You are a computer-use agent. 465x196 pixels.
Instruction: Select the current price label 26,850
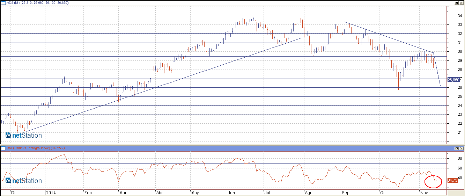point(454,80)
